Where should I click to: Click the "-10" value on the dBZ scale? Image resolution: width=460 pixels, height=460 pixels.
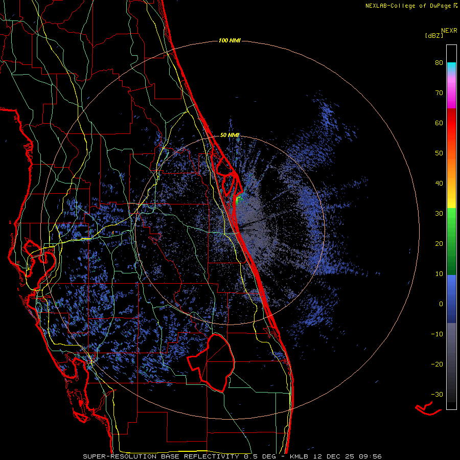437,334
